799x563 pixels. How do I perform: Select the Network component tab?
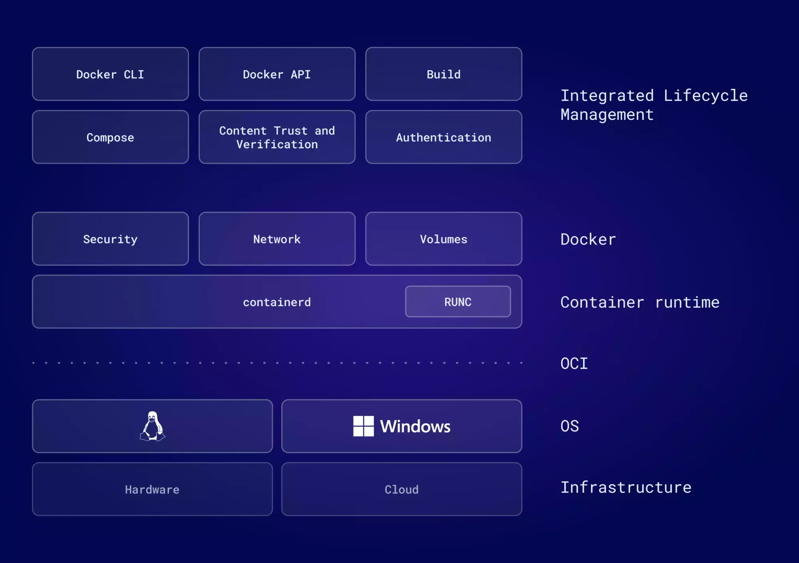[x=276, y=238]
